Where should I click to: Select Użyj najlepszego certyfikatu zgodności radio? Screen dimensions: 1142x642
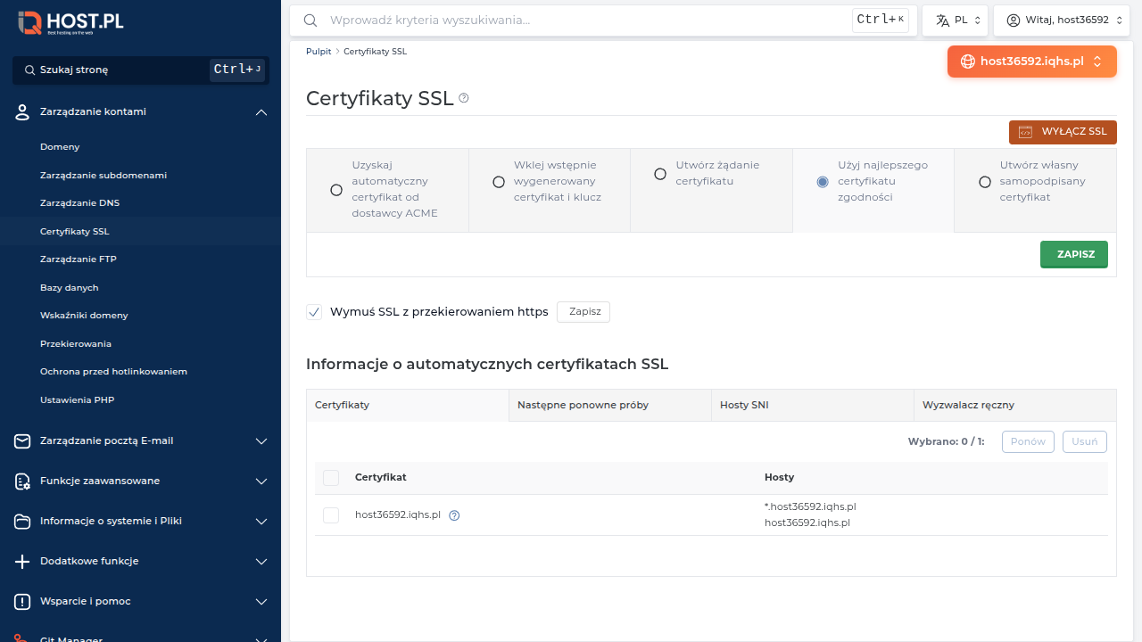(823, 182)
